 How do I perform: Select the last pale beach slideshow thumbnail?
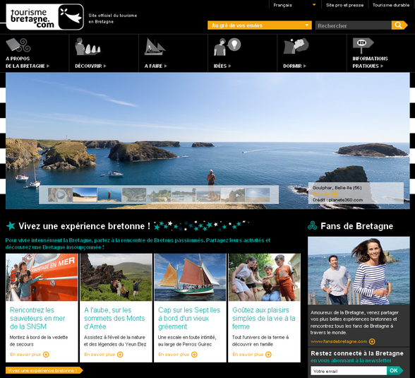point(258,195)
